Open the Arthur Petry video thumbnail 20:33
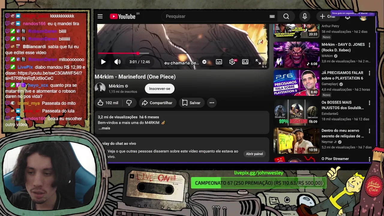This screenshot has height=216, width=384. pyautogui.click(x=296, y=31)
